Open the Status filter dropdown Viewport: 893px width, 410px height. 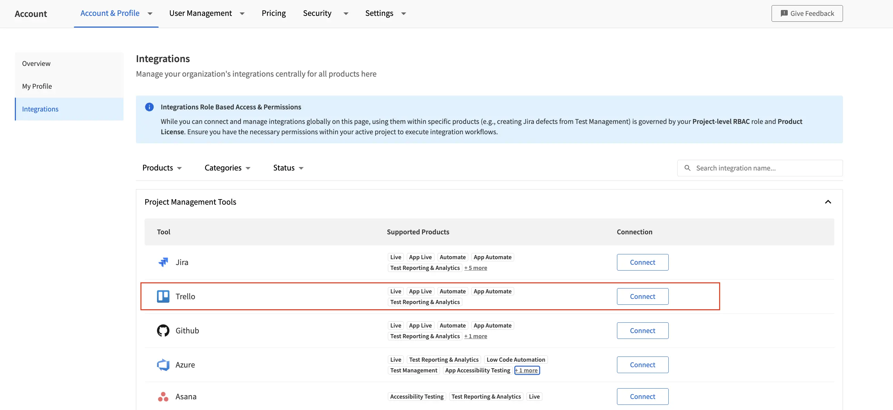pos(288,168)
